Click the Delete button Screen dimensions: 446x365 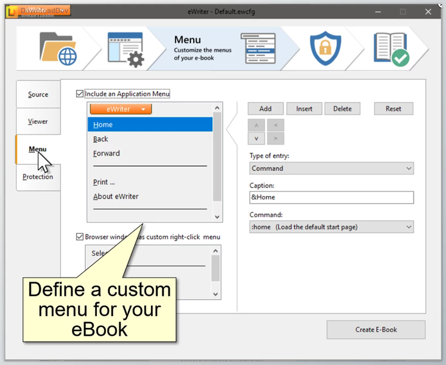(343, 109)
